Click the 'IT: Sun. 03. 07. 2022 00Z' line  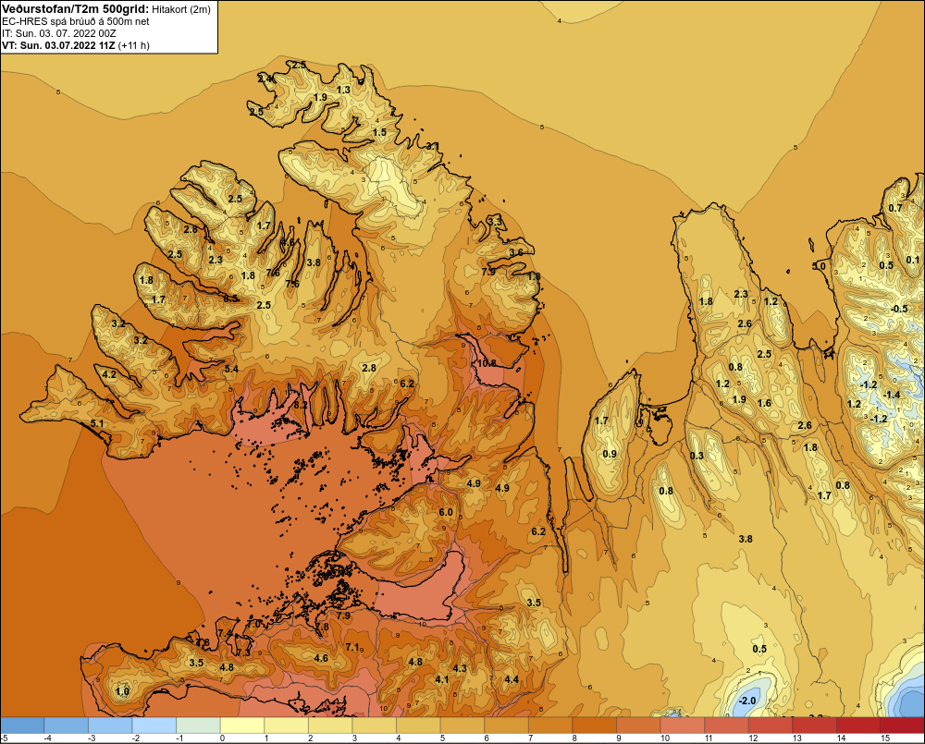(59, 33)
